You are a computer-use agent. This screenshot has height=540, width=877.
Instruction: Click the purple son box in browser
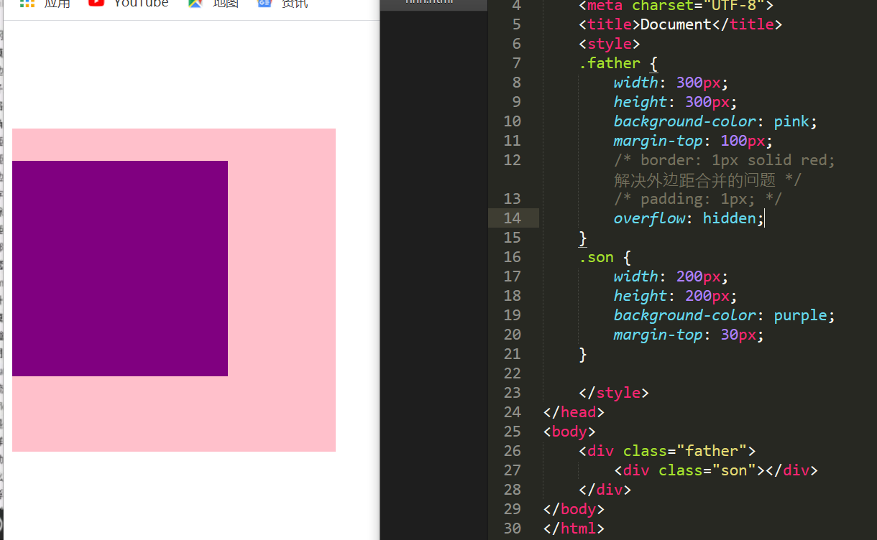120,269
